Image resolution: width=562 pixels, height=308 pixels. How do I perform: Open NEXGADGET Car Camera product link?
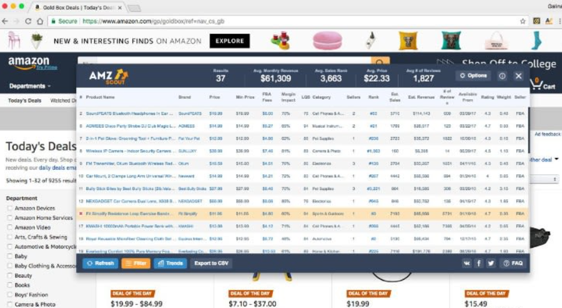[x=130, y=201]
